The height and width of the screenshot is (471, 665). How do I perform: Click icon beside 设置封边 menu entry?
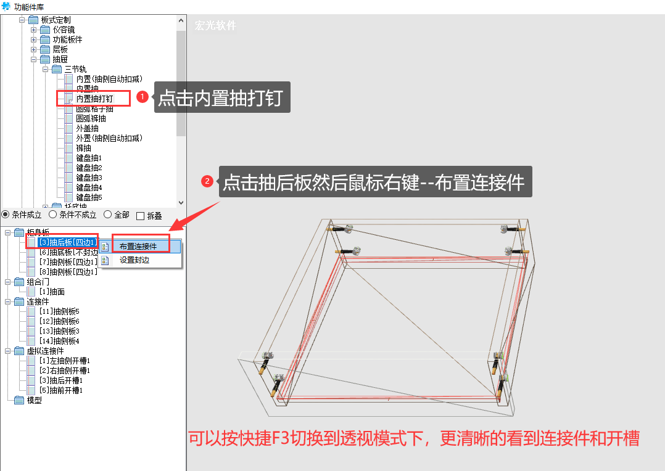click(105, 260)
